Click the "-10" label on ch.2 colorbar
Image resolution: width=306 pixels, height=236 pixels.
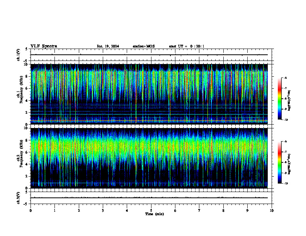[286, 184]
